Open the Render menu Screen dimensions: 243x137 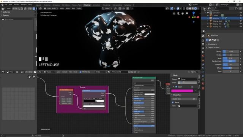point(16,5)
